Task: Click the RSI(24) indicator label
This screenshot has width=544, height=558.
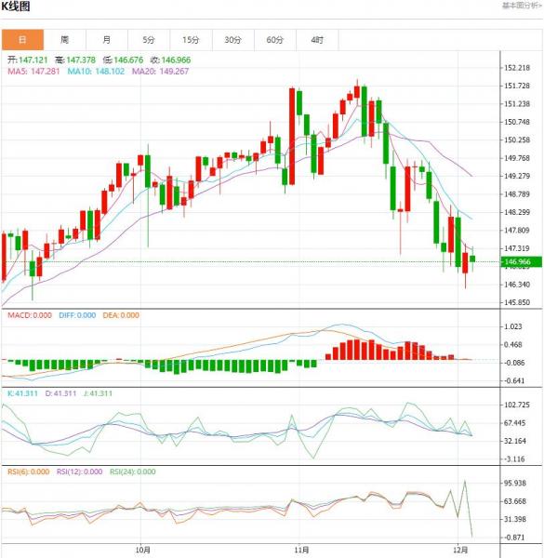Action: coord(133,472)
